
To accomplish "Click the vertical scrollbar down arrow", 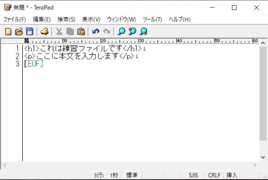I will tap(263, 157).
